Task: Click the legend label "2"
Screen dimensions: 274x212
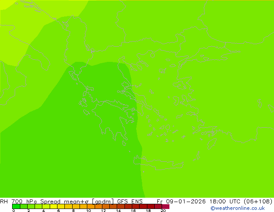Action: coord(29,211)
